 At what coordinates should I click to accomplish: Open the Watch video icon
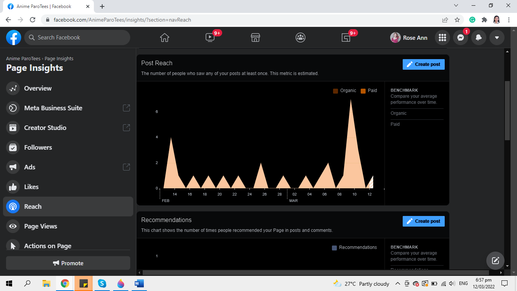[x=210, y=38]
